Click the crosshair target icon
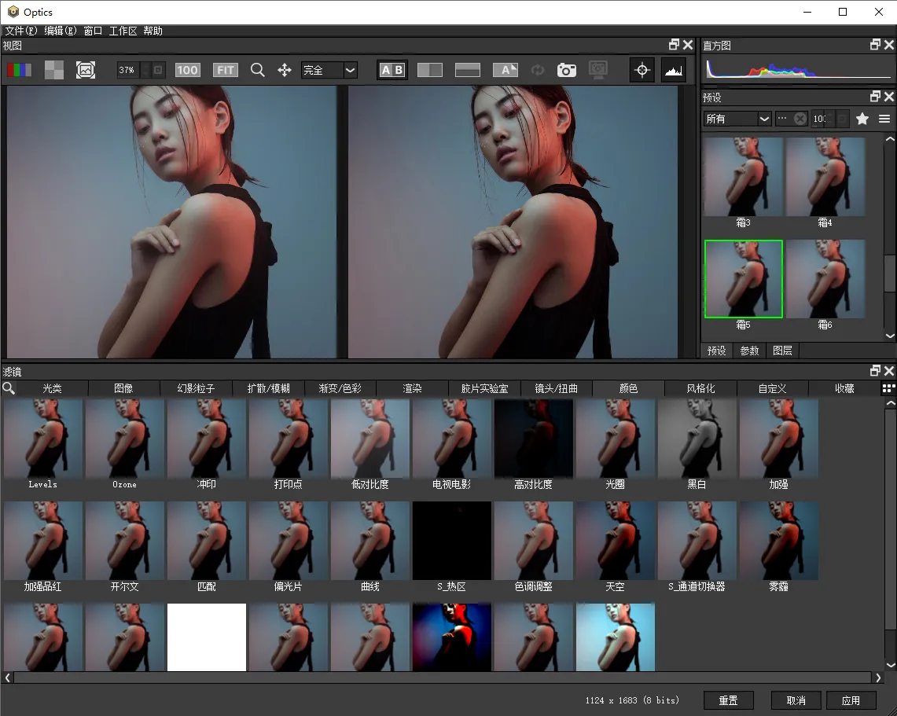Image resolution: width=897 pixels, height=716 pixels. coord(642,70)
